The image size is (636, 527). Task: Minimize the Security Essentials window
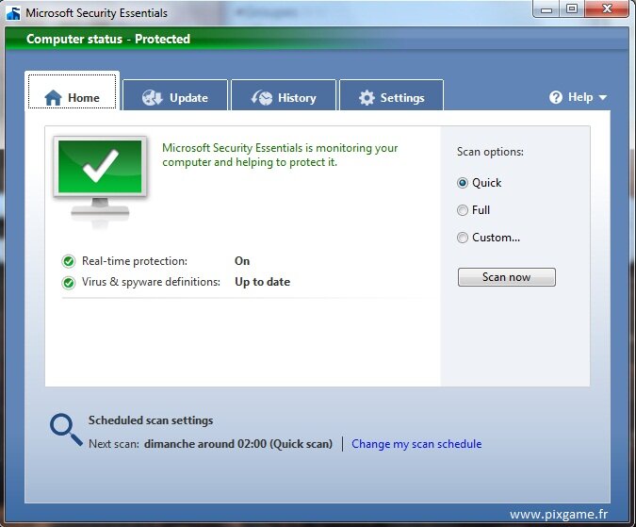tap(546, 8)
